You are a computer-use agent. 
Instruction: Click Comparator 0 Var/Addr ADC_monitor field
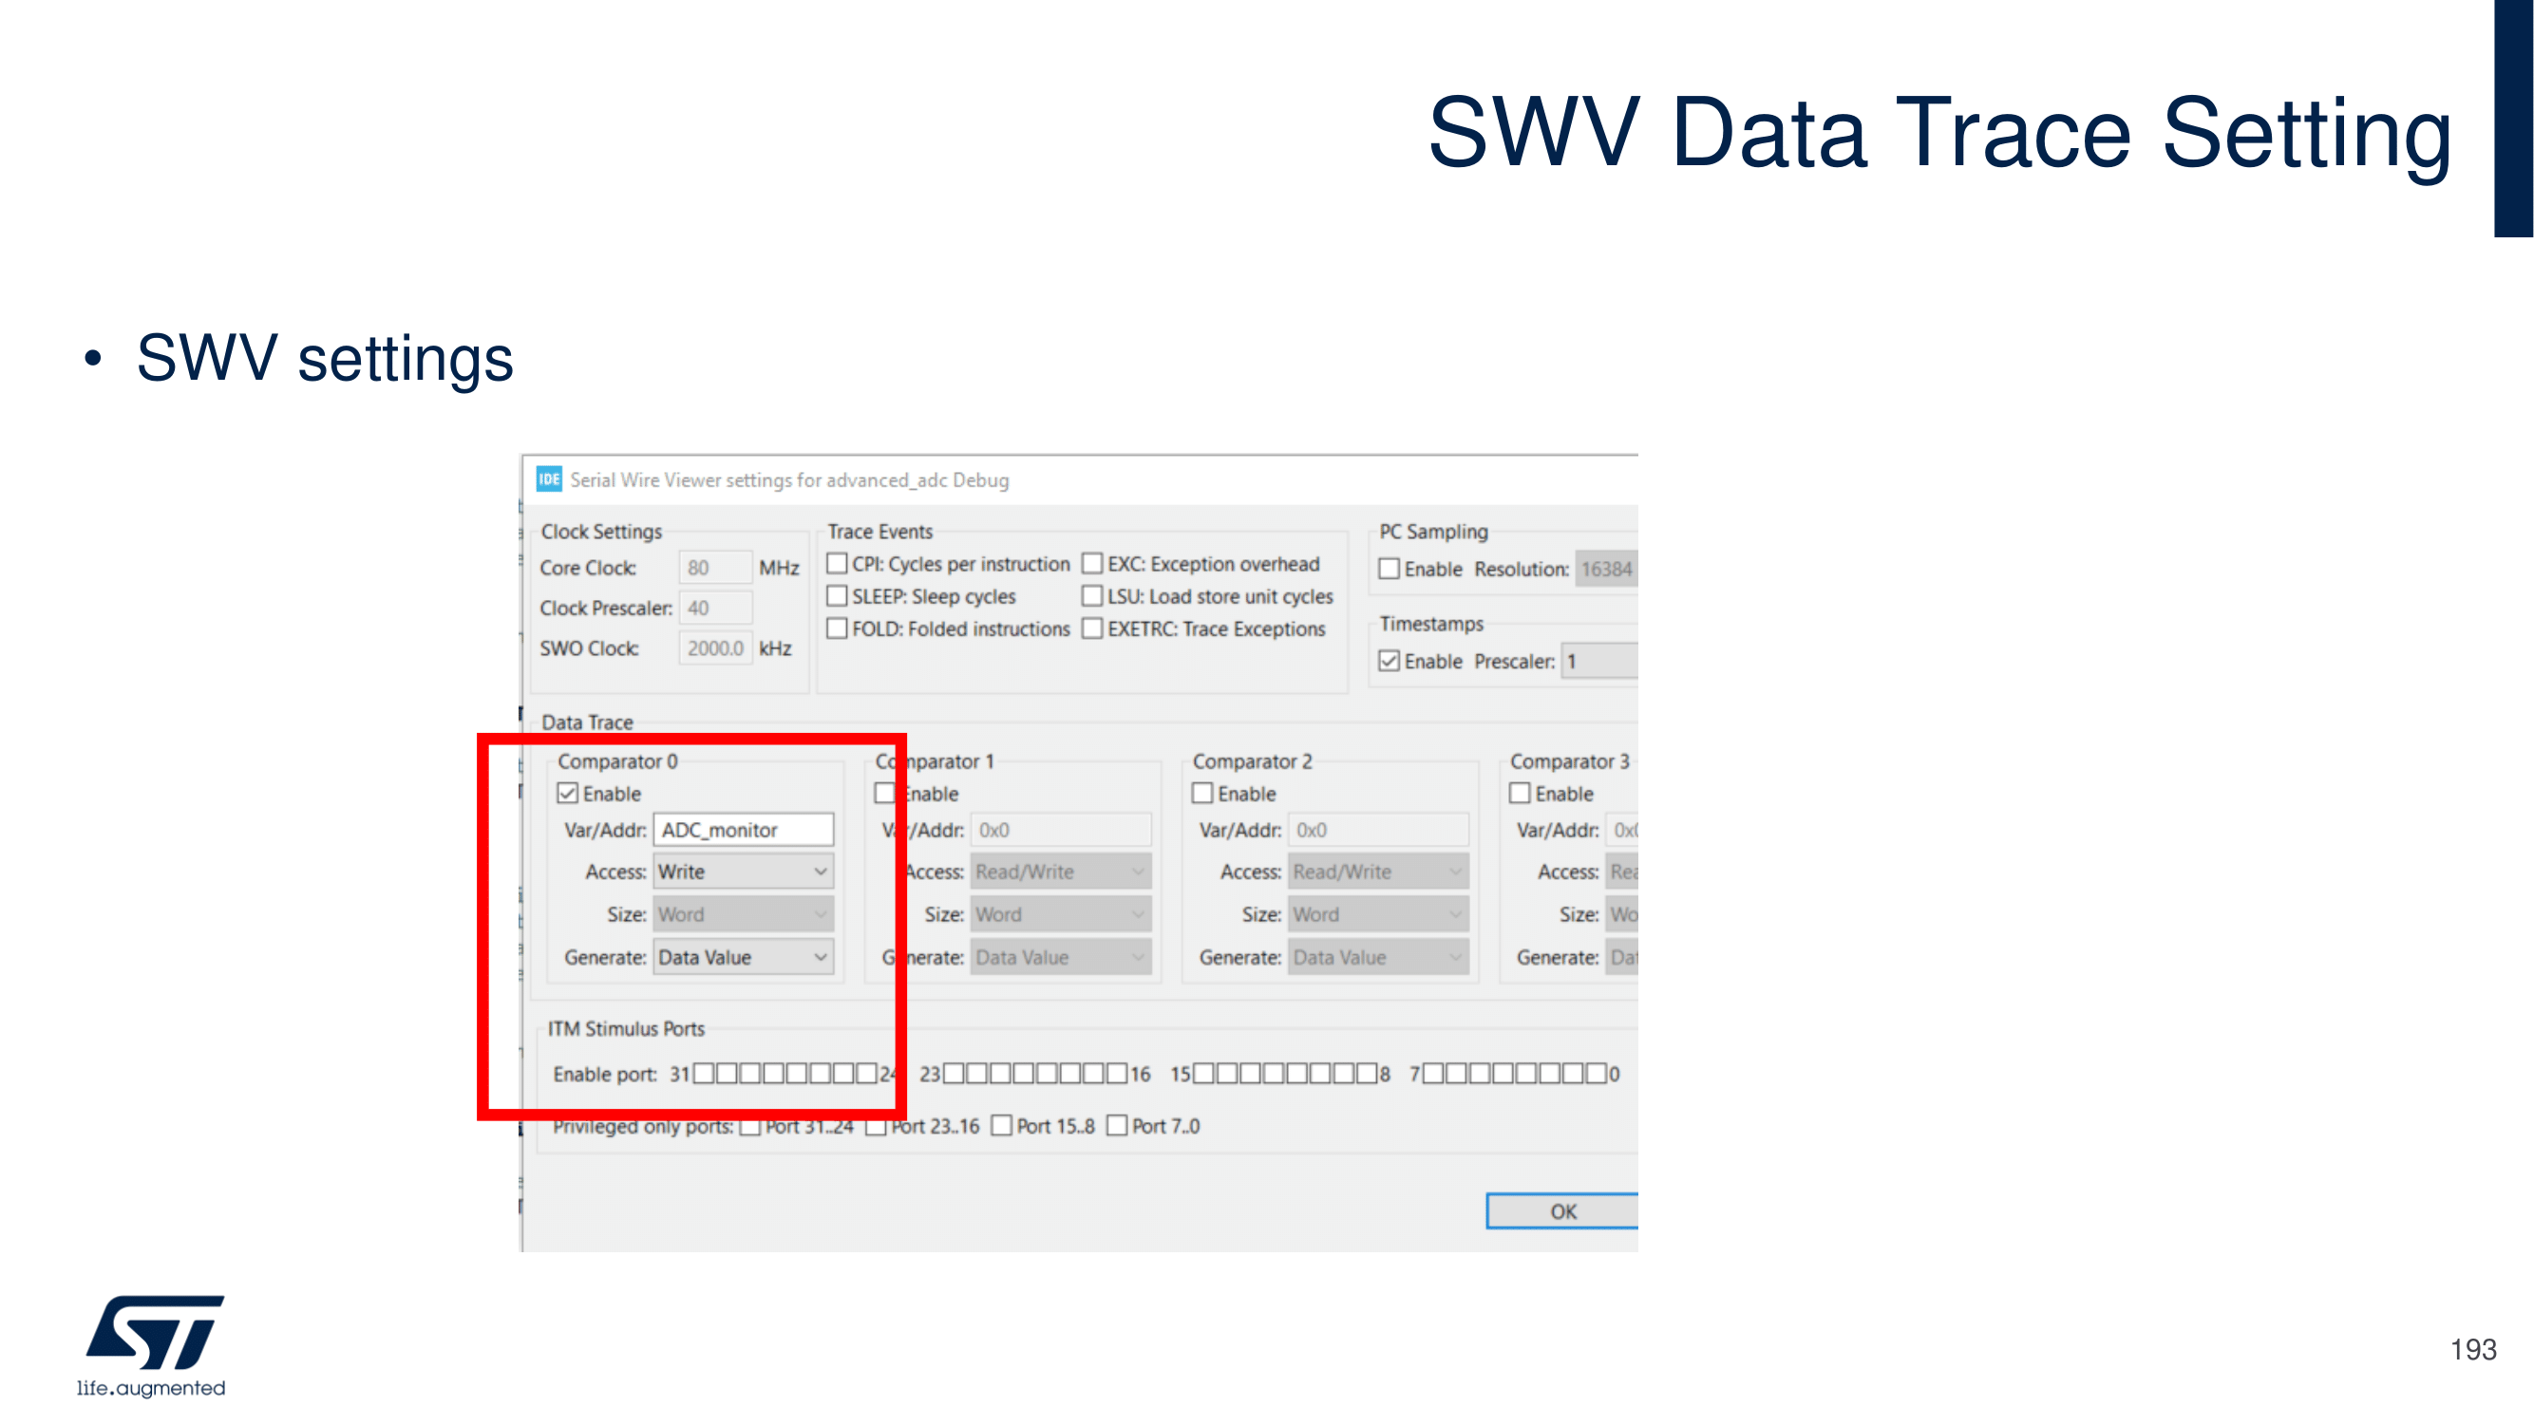tap(744, 830)
